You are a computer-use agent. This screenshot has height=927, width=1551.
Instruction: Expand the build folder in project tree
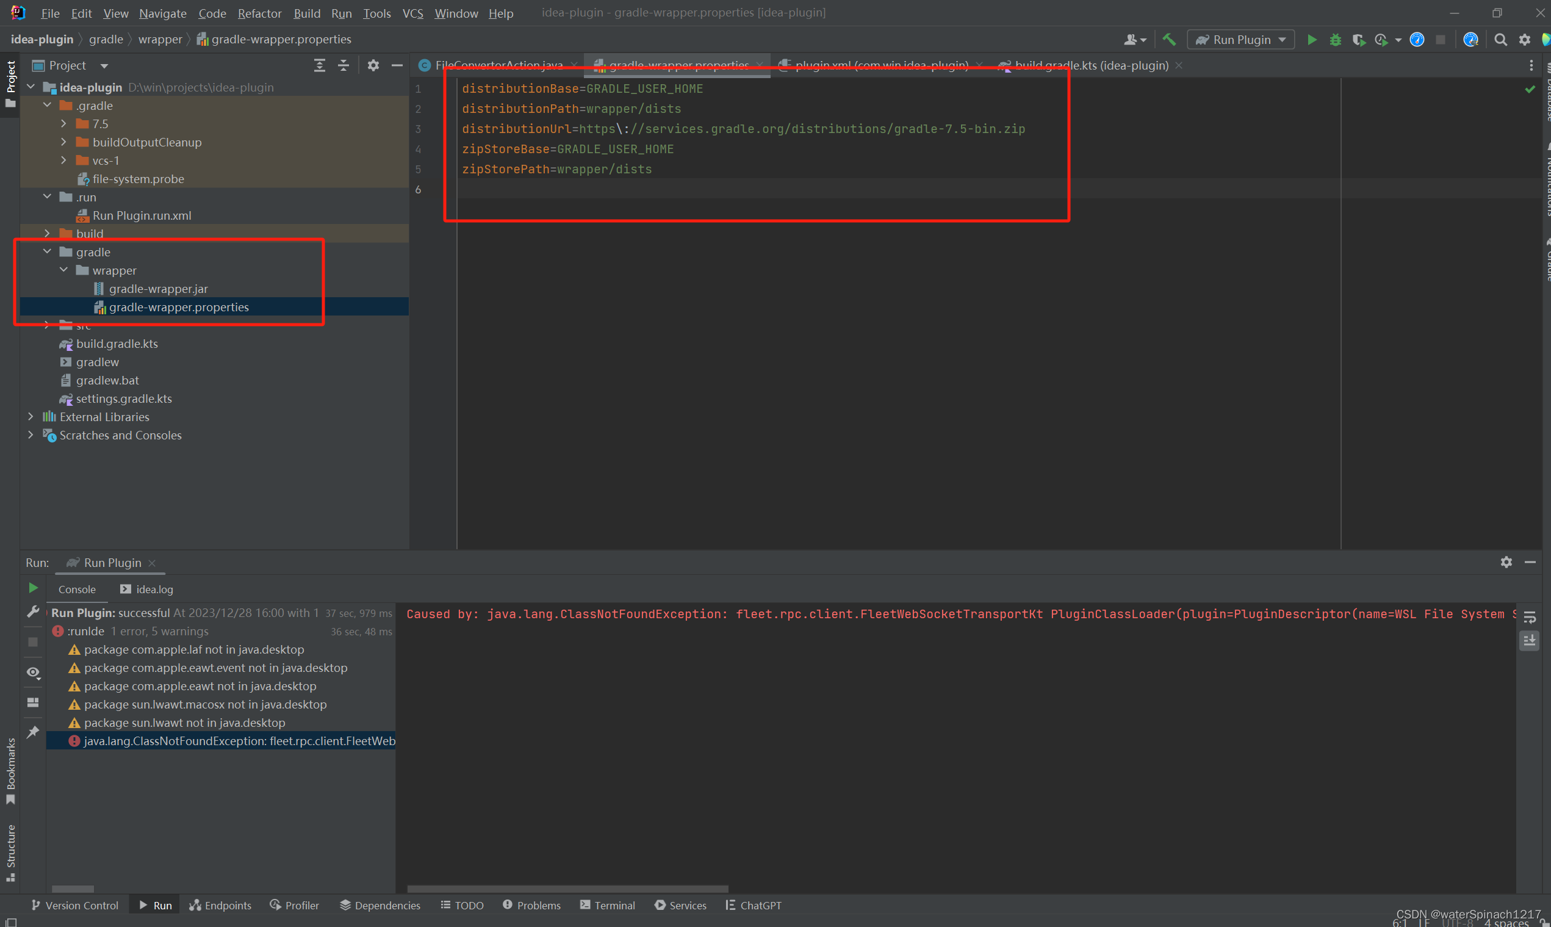coord(48,233)
